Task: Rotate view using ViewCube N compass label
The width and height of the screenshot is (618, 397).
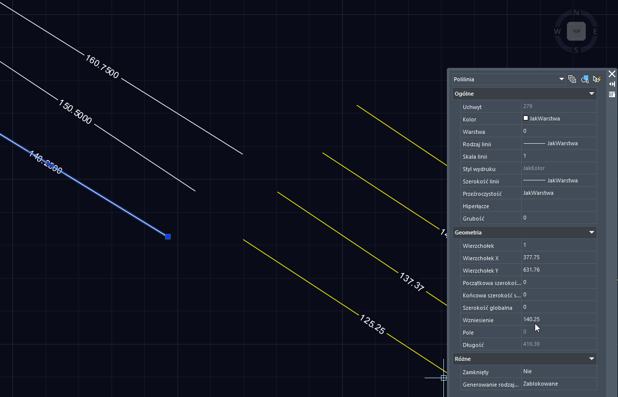Action: pyautogui.click(x=576, y=13)
